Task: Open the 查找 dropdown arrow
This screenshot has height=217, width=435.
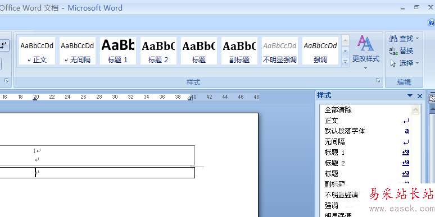Action: 417,39
